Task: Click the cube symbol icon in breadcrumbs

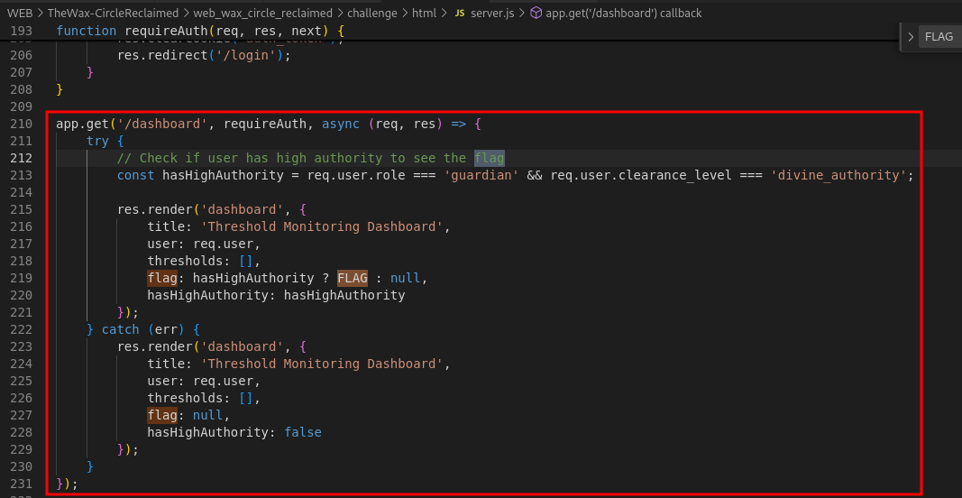Action: point(536,14)
